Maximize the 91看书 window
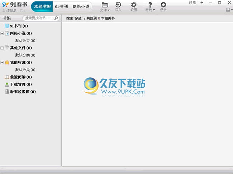 pos(220,3)
